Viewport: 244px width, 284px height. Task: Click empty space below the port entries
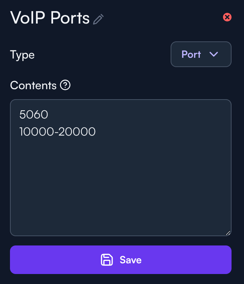(x=121, y=186)
